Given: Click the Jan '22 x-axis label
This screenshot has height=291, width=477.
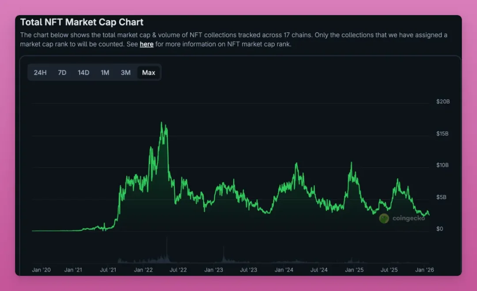Looking at the screenshot, I should (143, 270).
